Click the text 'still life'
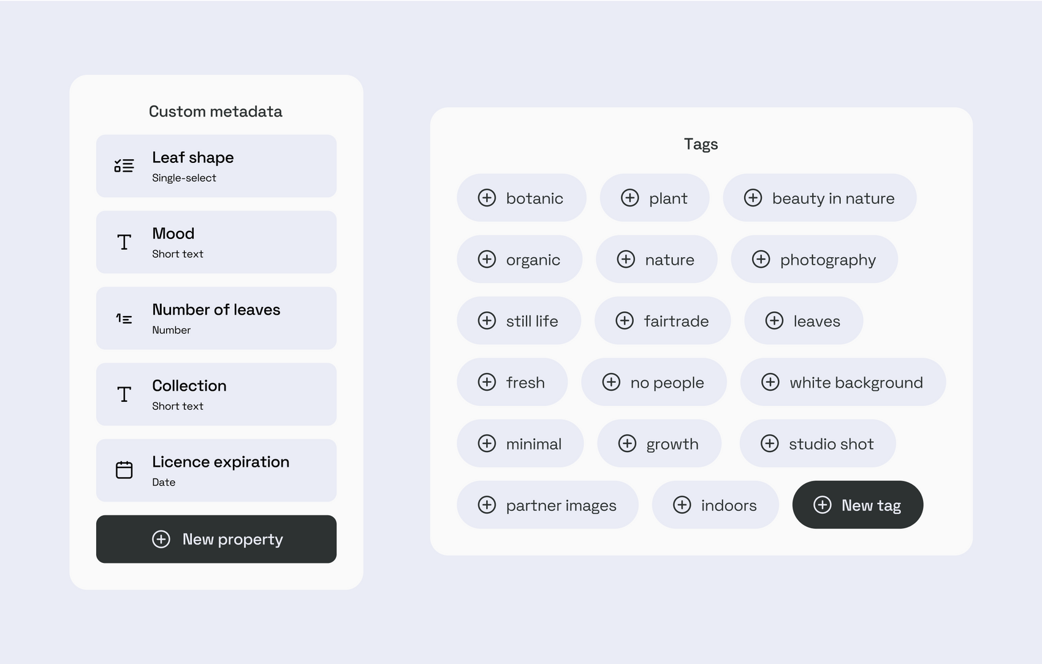Viewport: 1042px width, 664px height. 532,321
